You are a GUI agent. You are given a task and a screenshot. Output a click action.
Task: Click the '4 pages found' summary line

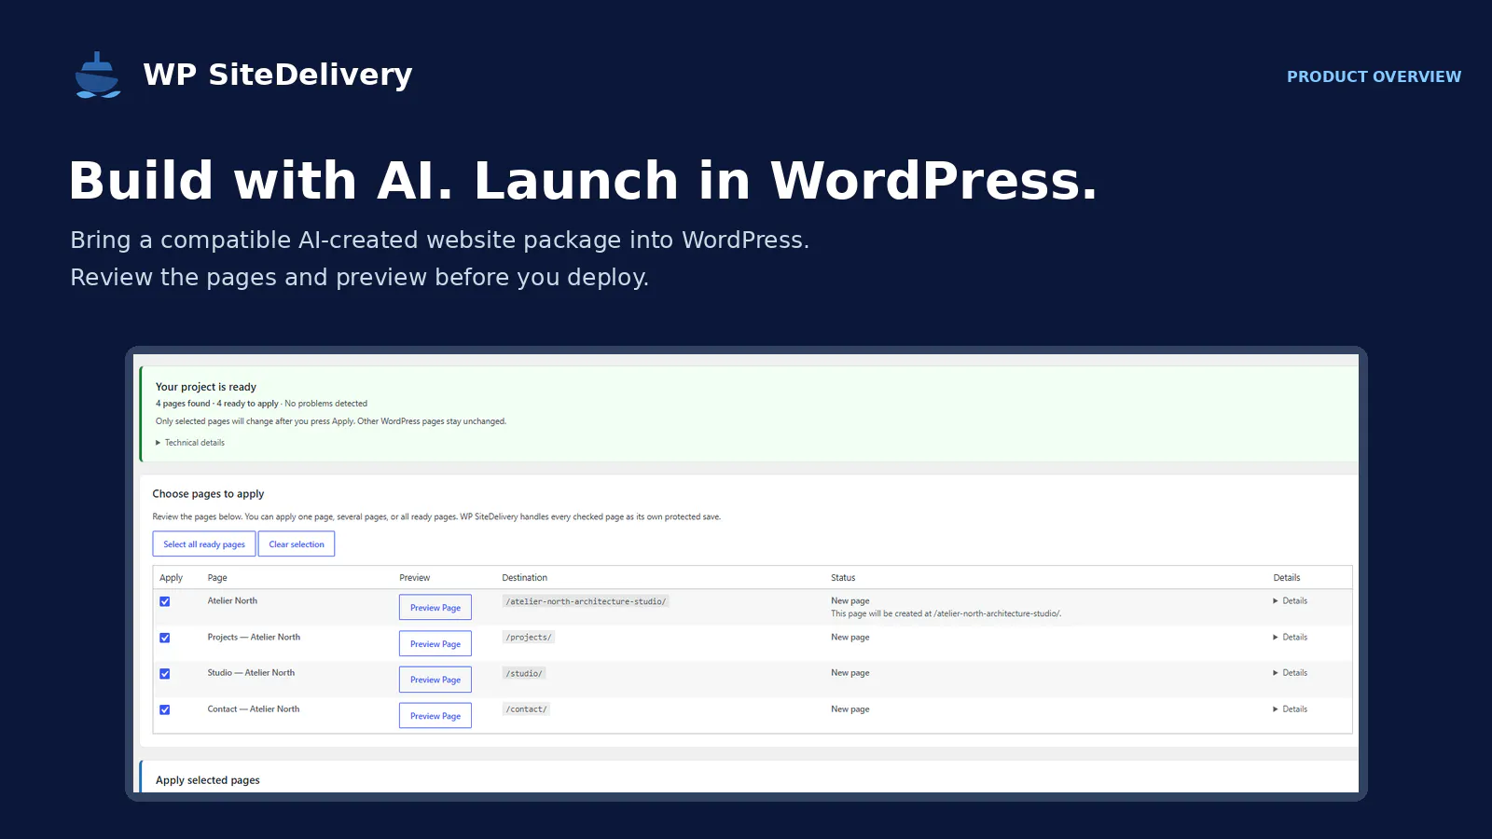click(261, 404)
